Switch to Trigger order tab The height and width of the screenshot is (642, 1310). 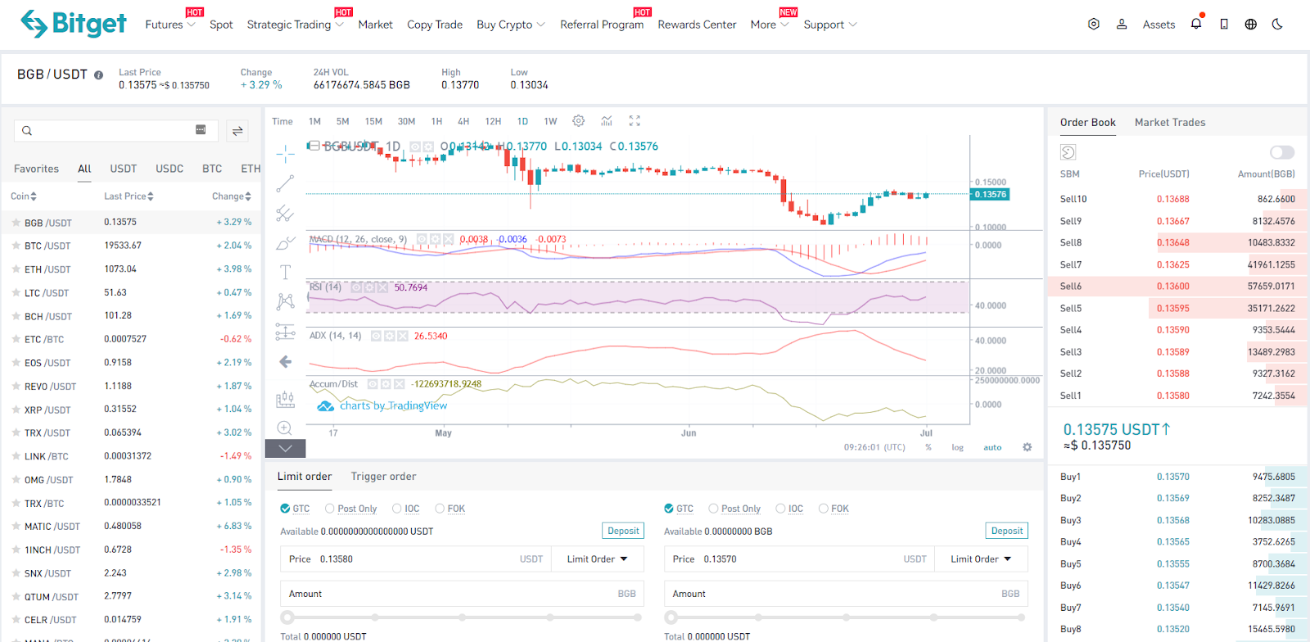[x=383, y=477]
